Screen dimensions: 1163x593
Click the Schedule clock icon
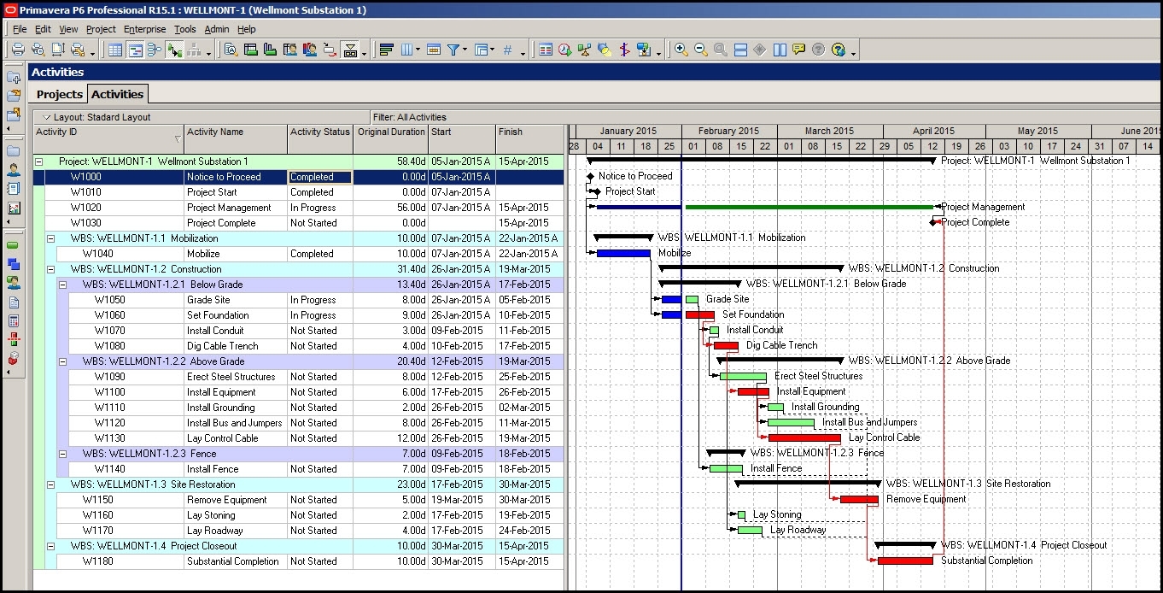(565, 50)
